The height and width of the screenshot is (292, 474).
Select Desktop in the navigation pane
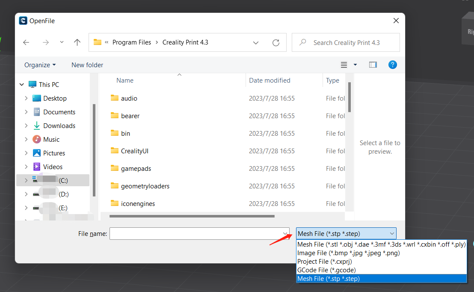click(x=55, y=98)
